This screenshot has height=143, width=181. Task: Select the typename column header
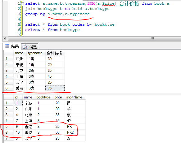pos(36,53)
